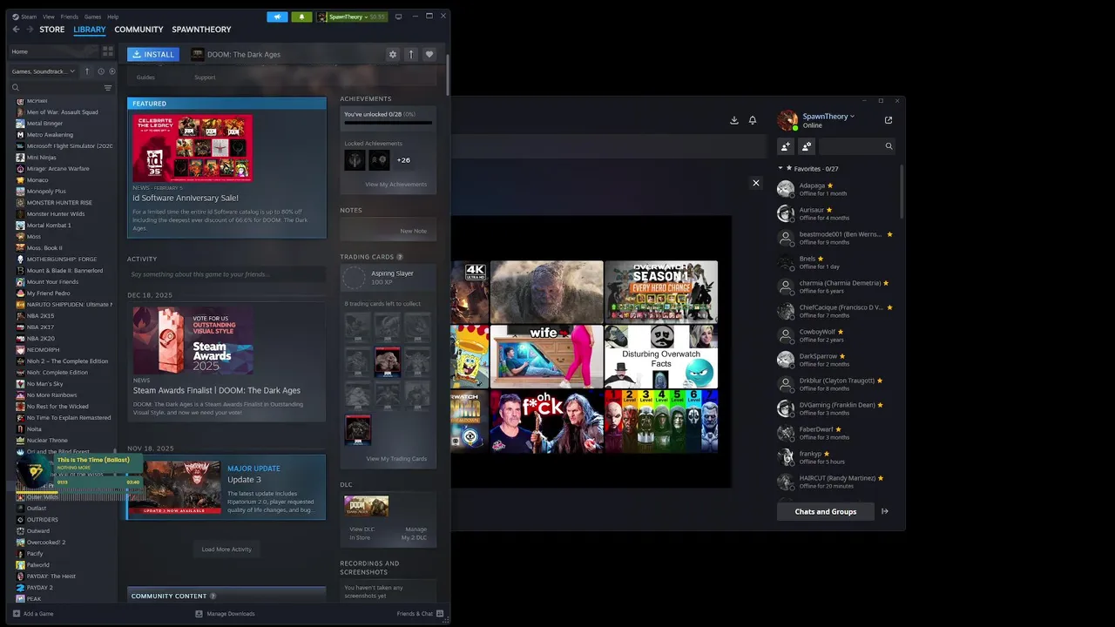This screenshot has width=1115, height=627.
Task: Click friends list search input field
Action: (856, 146)
